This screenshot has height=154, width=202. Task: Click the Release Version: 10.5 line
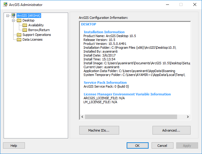coord(99,40)
